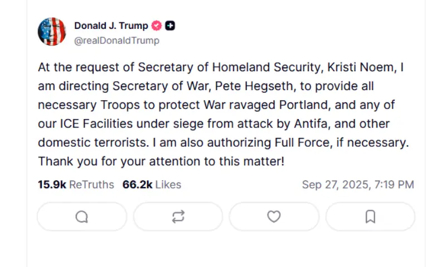446x267 pixels.
Task: Click the closing "Thank you for your attention" sentence
Action: tap(161, 162)
